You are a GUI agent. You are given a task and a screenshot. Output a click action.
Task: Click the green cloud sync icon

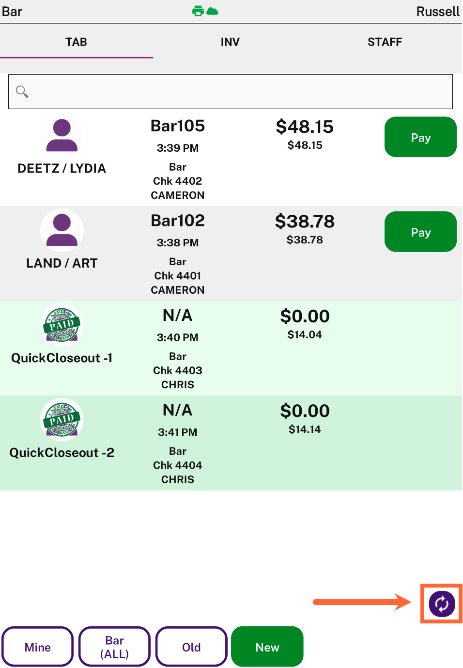coord(212,11)
